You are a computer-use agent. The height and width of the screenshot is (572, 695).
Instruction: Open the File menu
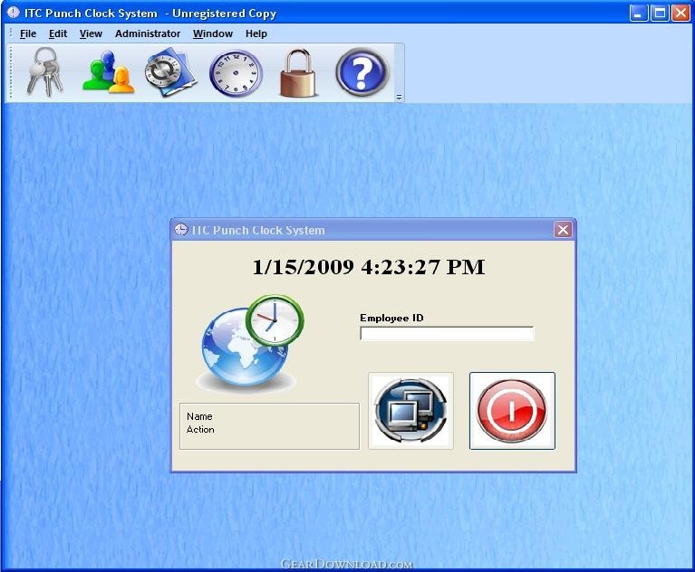tap(28, 33)
